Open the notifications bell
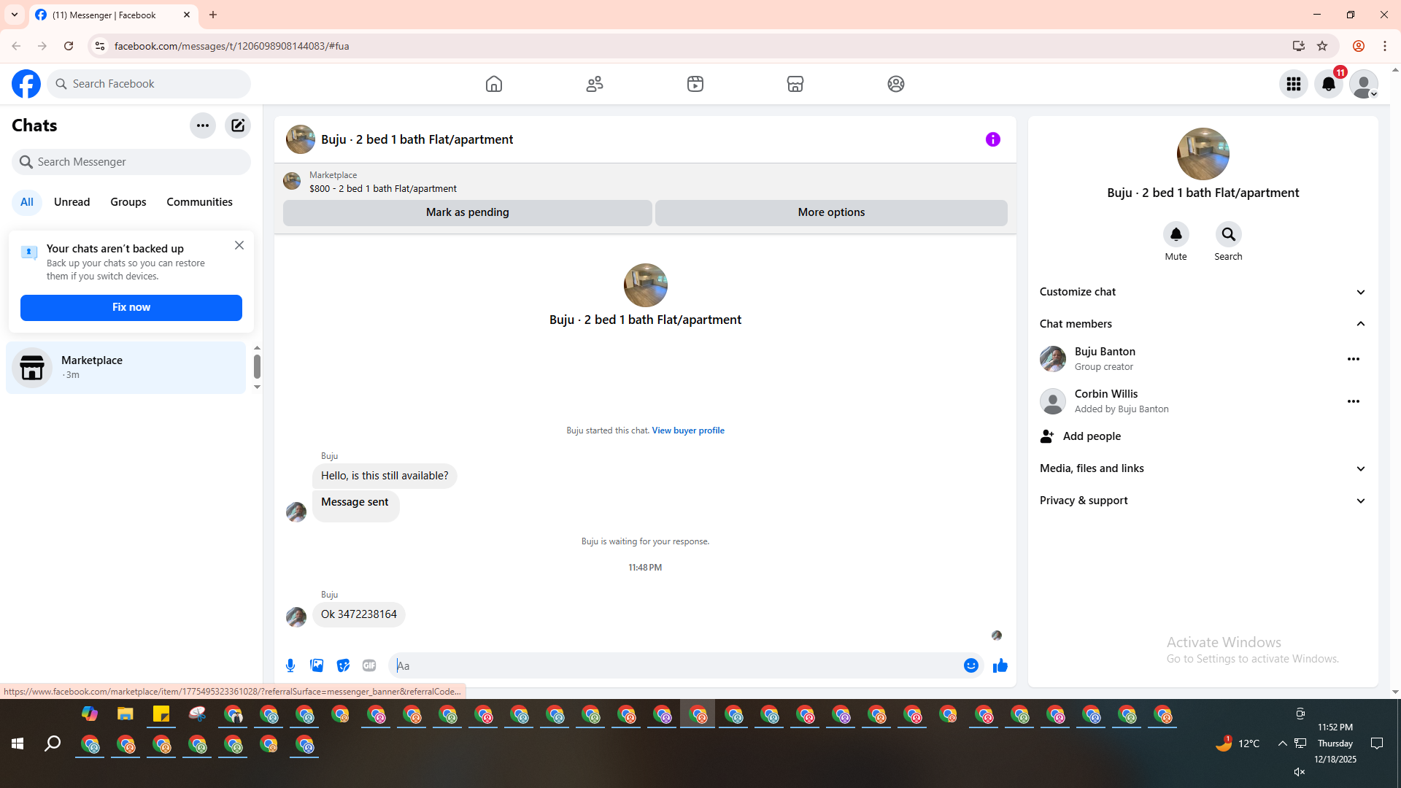Image resolution: width=1401 pixels, height=788 pixels. click(x=1328, y=84)
